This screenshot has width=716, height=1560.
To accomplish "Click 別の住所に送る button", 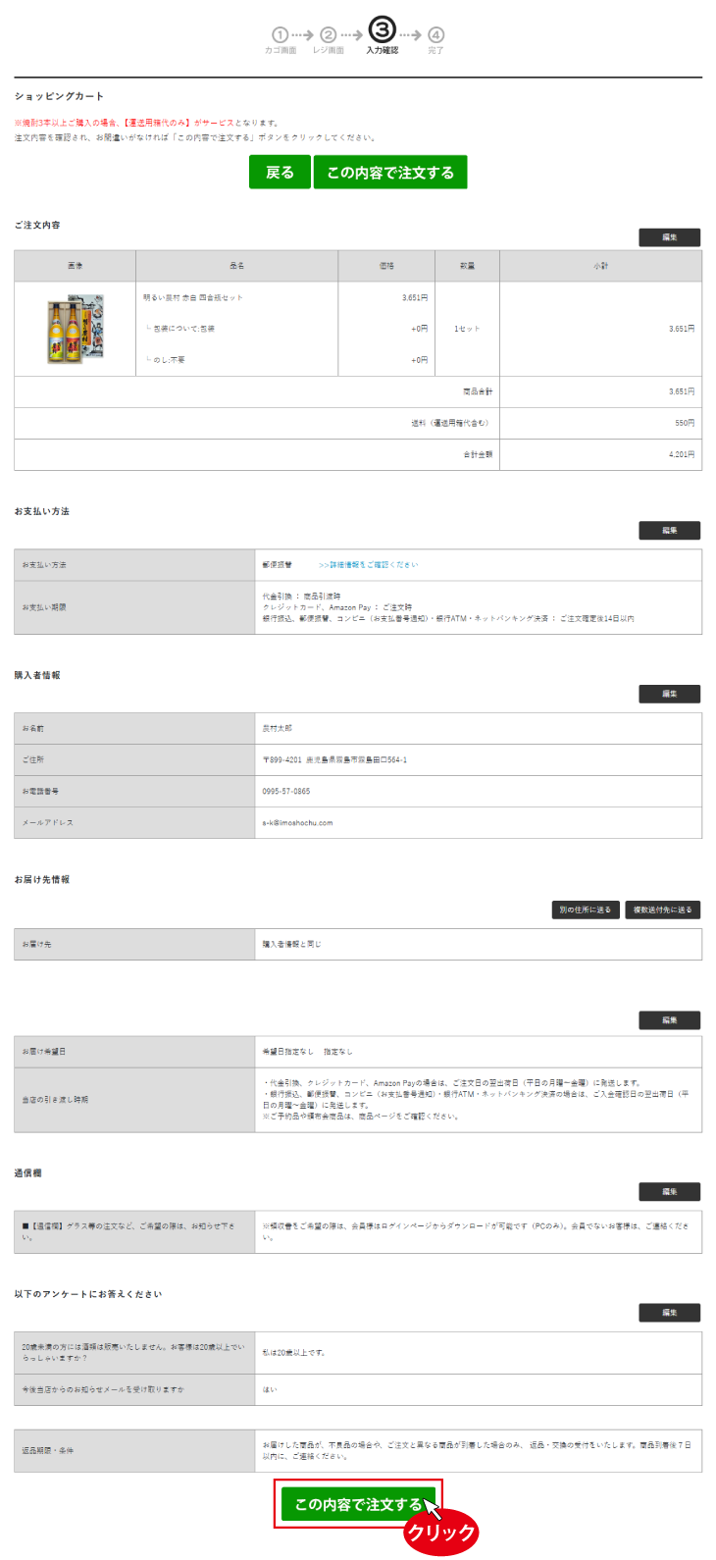I will point(586,910).
